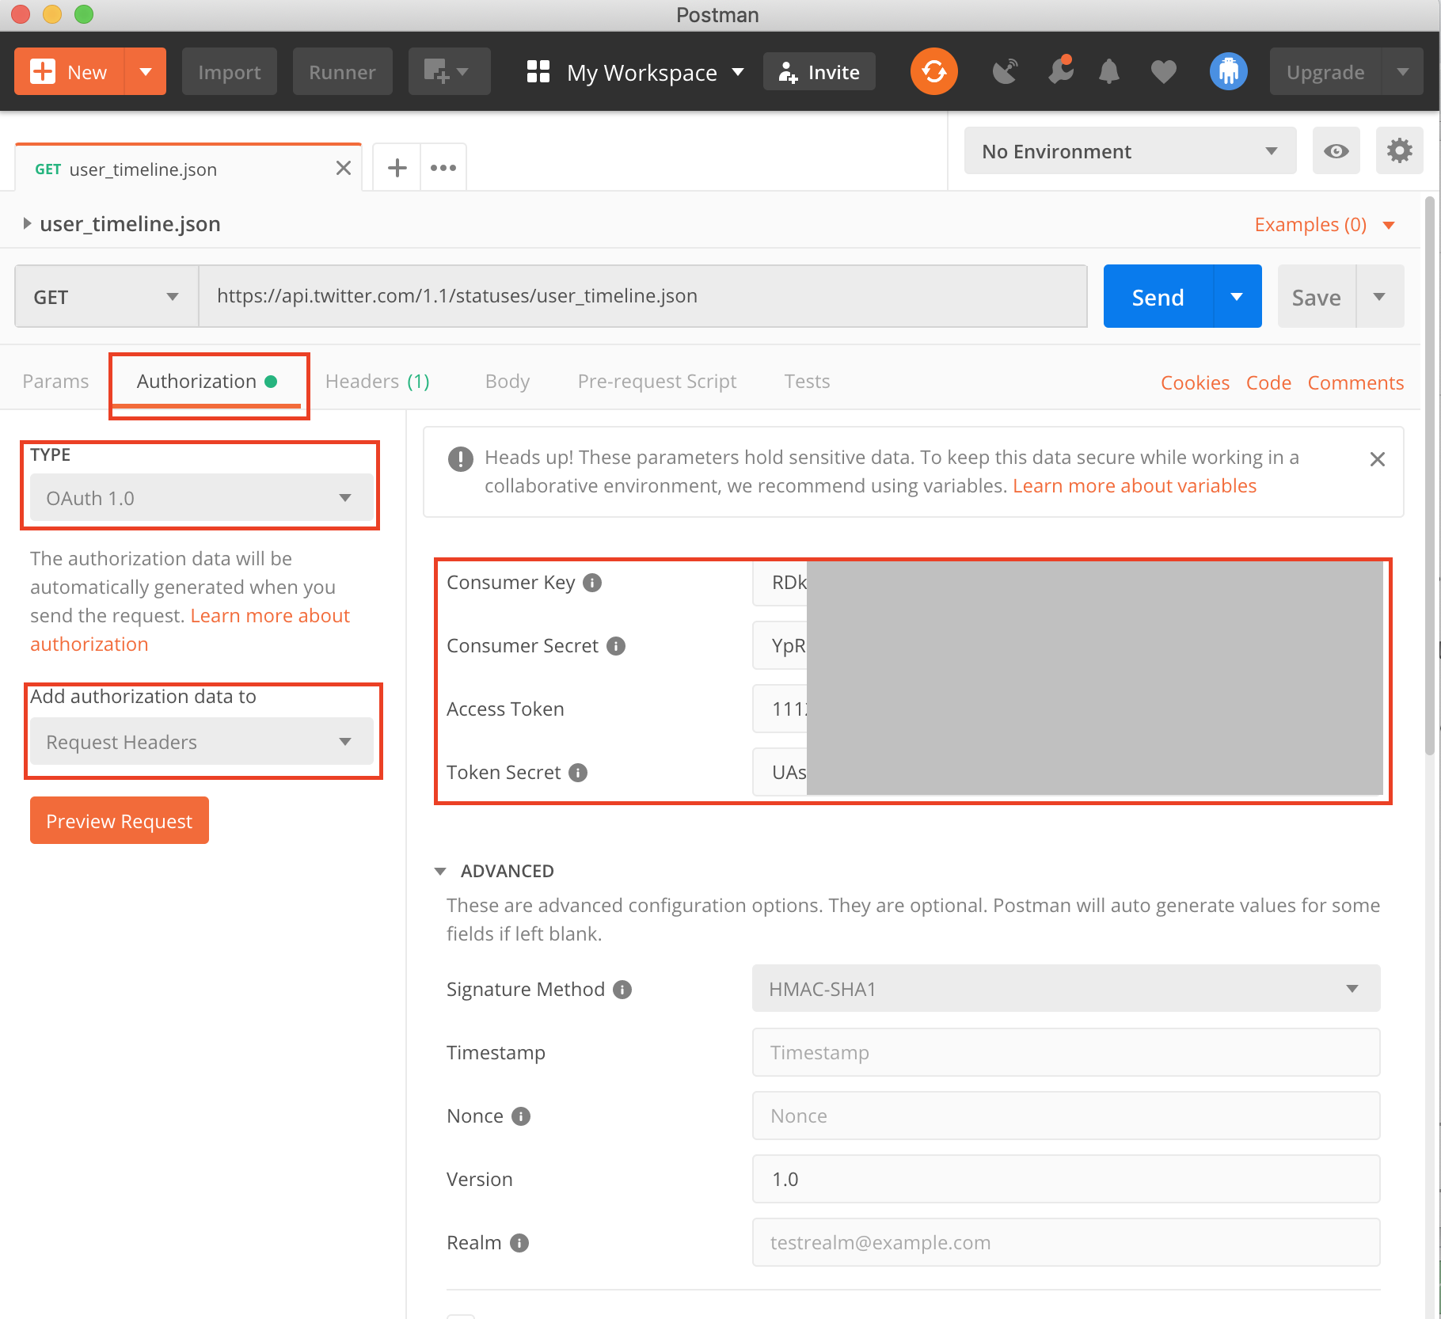Click the workspace grid icon next to My Workspace

pos(538,71)
